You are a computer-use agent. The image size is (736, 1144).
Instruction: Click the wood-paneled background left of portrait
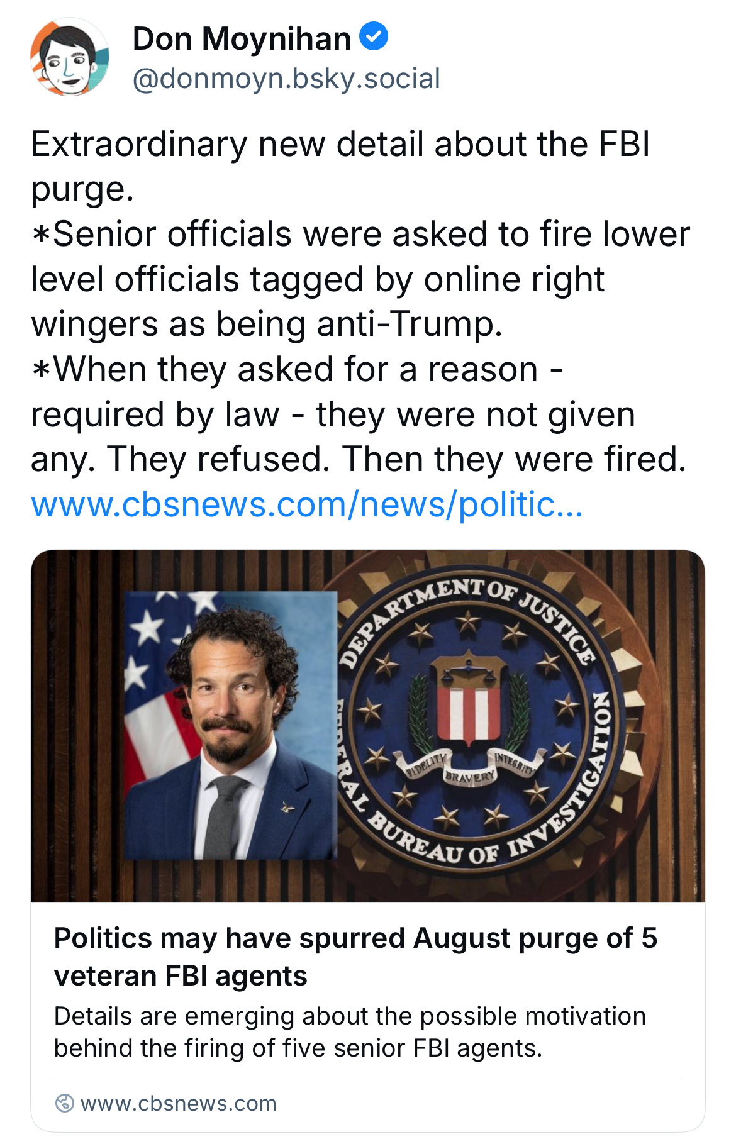coord(75,723)
